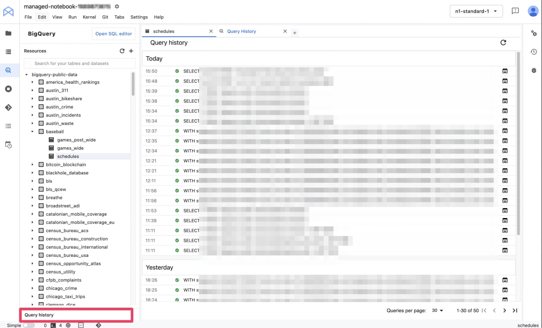Click gear icon beside managed-notebook name
Viewport: 542px width, 328px height.
[117, 6]
